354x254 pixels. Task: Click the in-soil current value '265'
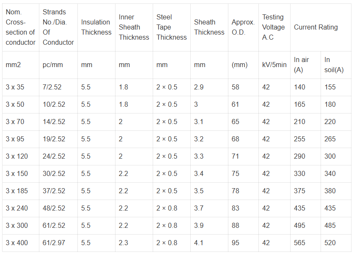pyautogui.click(x=330, y=139)
